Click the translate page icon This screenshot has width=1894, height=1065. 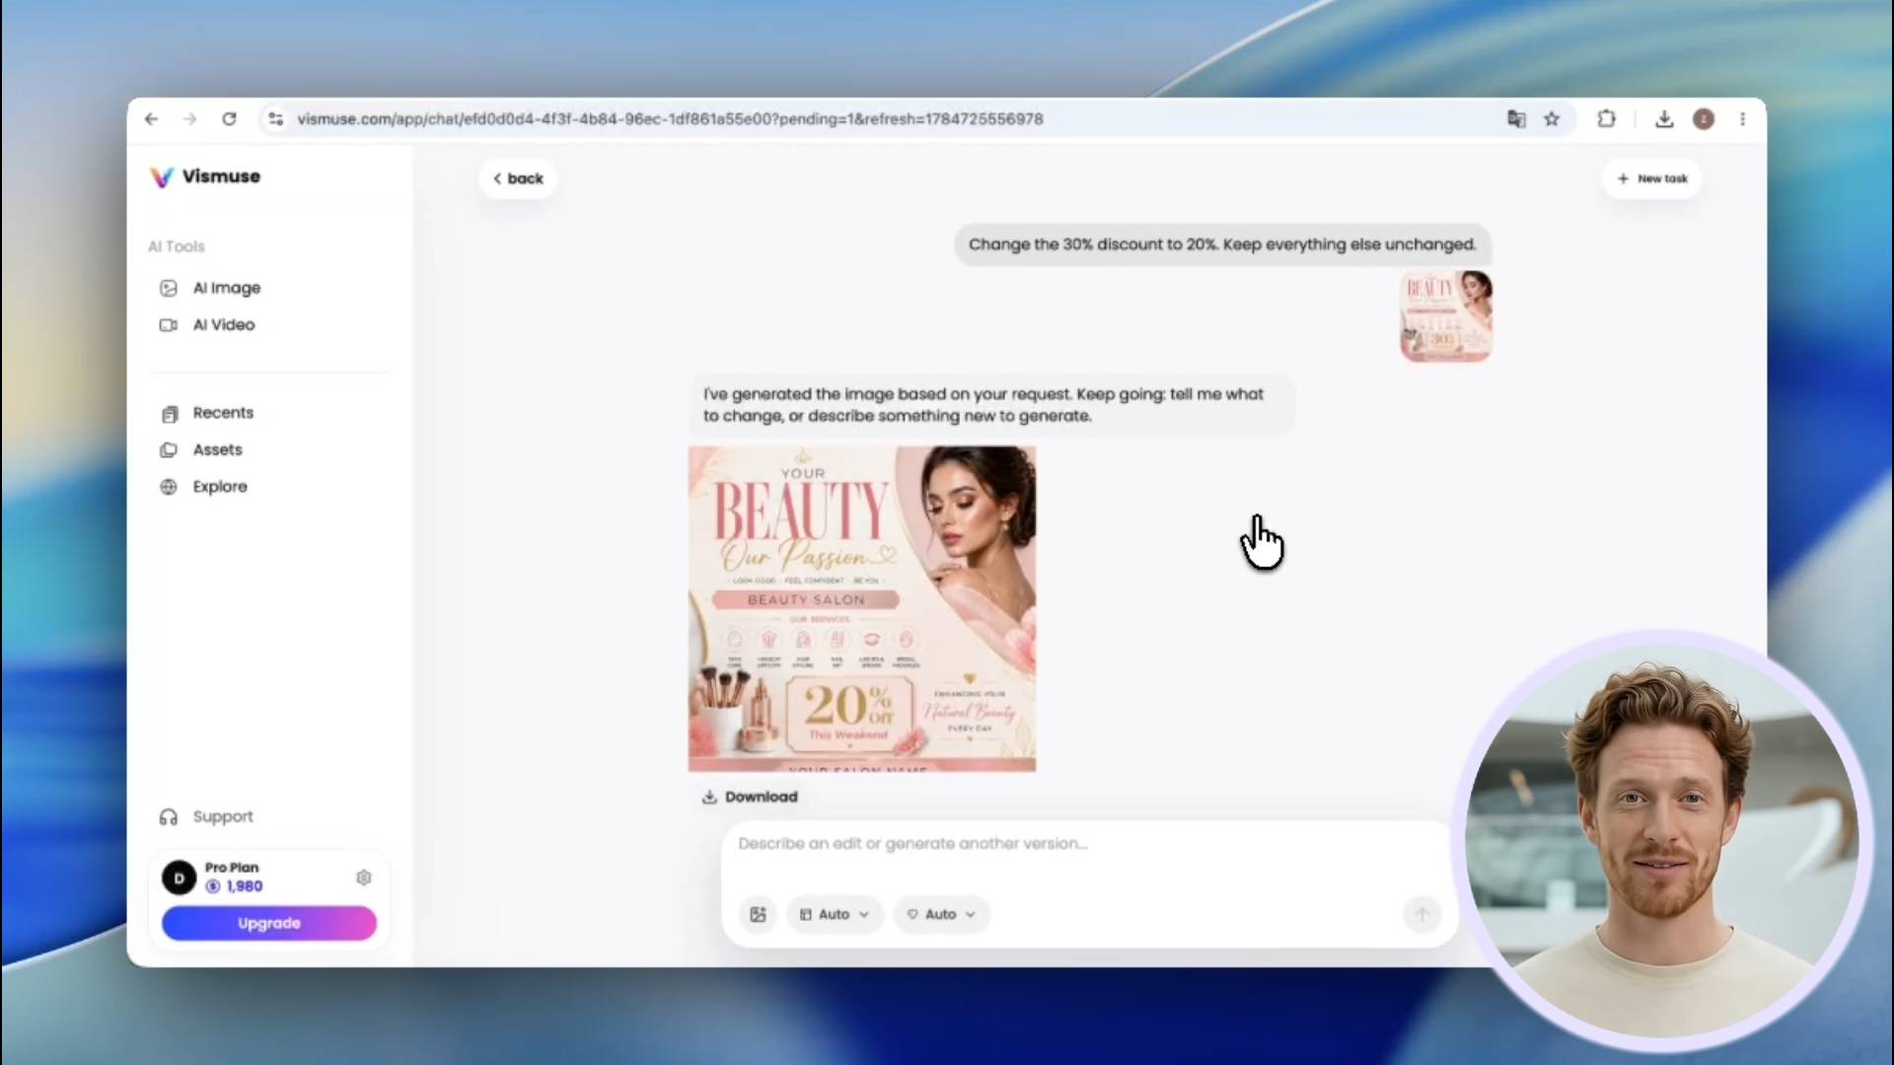point(1516,118)
